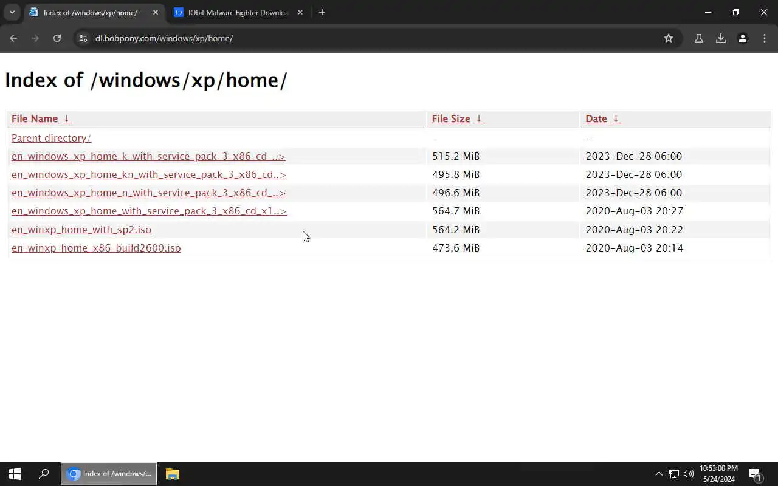
Task: Download en_winxp_home_with_sp2.iso
Action: pos(81,230)
